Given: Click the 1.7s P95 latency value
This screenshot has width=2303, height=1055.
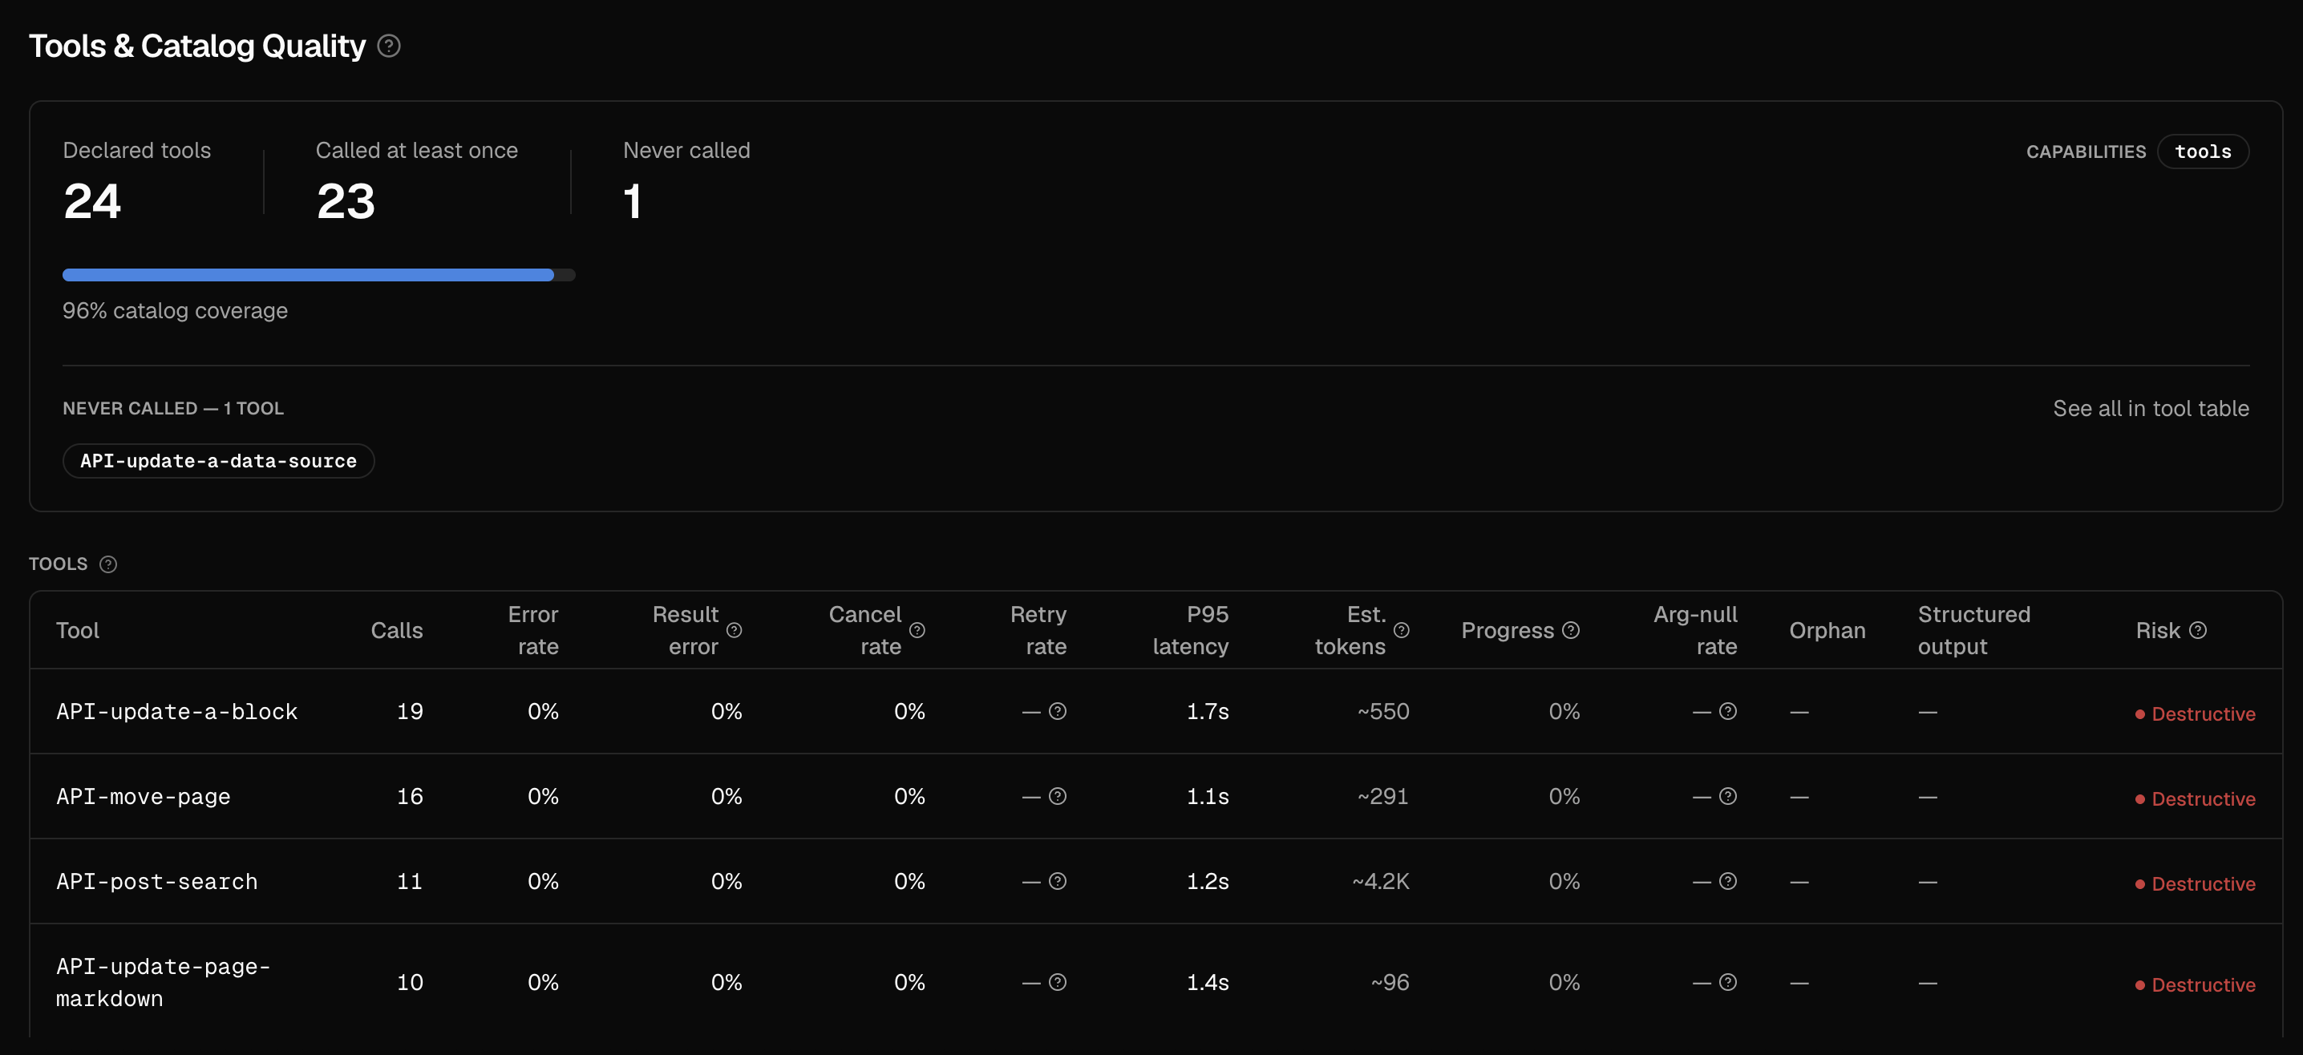Looking at the screenshot, I should tap(1208, 712).
